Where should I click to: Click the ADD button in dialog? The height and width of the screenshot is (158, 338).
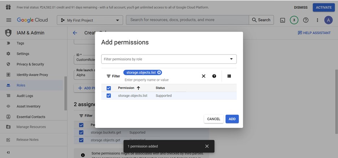(232, 119)
